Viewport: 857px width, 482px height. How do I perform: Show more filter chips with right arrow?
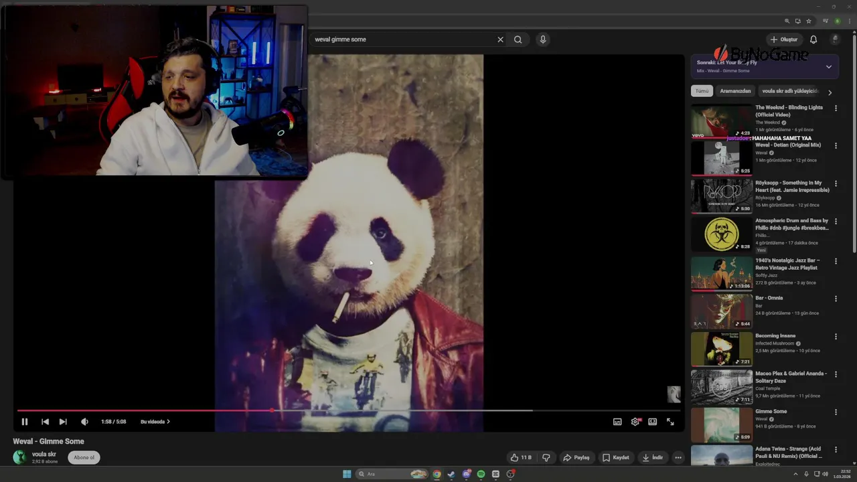coord(830,92)
